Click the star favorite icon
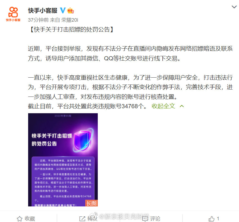 click(x=19, y=219)
